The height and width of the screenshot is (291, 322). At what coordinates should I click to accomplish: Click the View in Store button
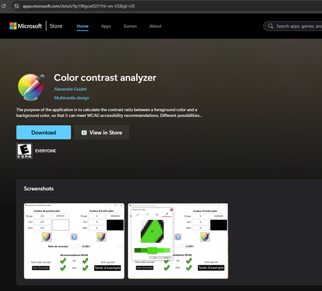[101, 133]
